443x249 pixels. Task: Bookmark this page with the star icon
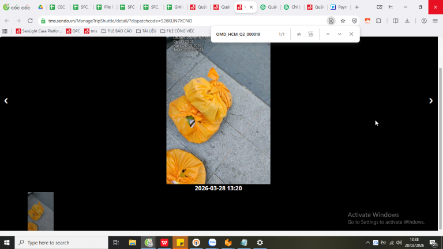coord(343,21)
